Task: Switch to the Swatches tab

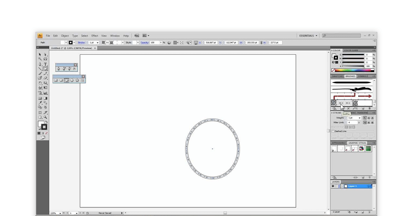Action: point(338,76)
